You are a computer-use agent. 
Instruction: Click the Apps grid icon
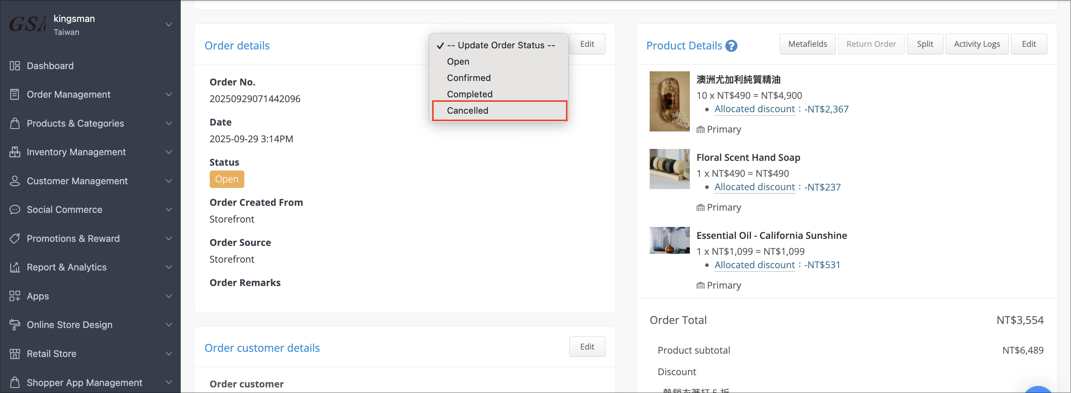(15, 296)
